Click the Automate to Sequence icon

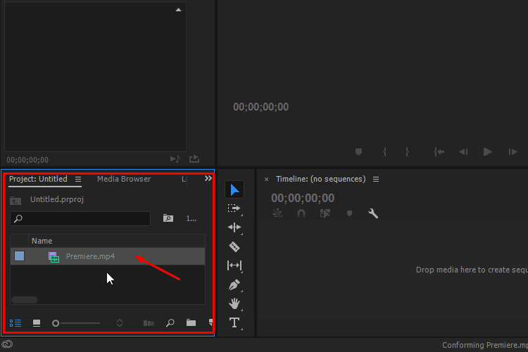(149, 323)
